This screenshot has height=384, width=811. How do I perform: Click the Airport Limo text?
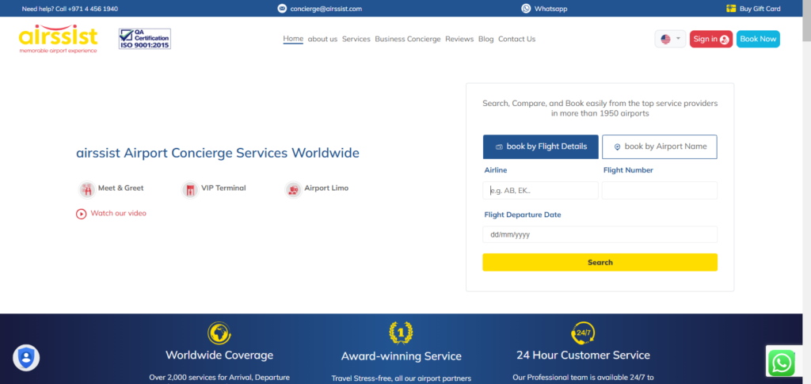(x=326, y=188)
